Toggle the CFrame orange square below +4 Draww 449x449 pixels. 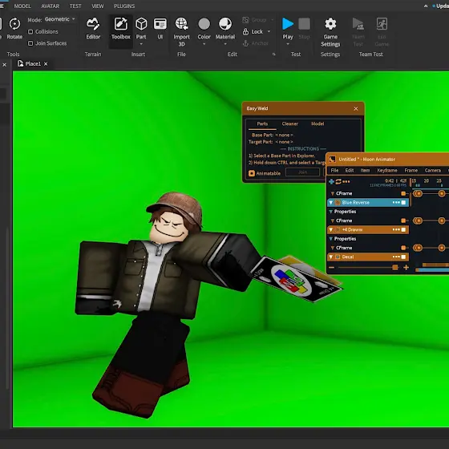(x=403, y=248)
